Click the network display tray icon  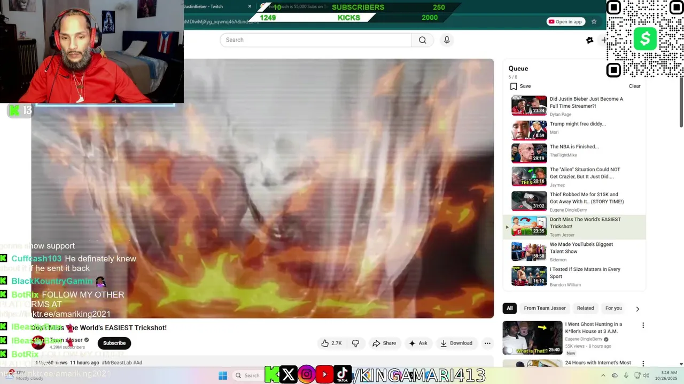pos(637,375)
